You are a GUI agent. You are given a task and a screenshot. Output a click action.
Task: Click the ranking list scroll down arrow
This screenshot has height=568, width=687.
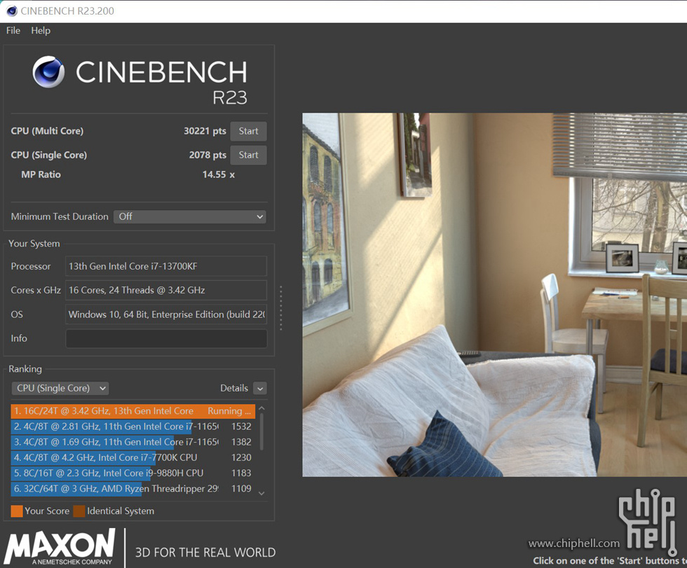pos(261,493)
